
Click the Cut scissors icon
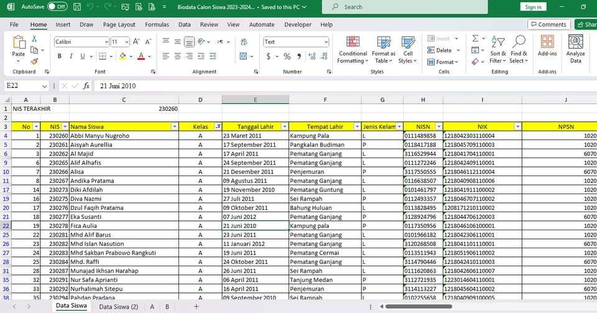[34, 39]
